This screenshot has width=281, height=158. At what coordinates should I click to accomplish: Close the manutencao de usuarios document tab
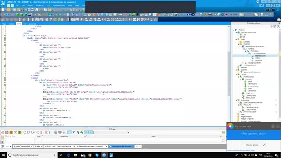133,147
